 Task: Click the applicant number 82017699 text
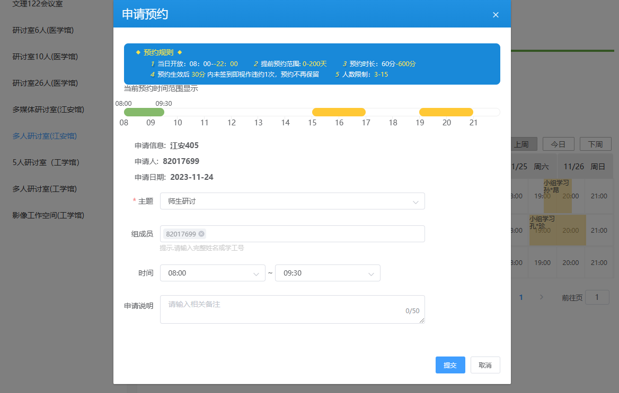[x=181, y=161]
